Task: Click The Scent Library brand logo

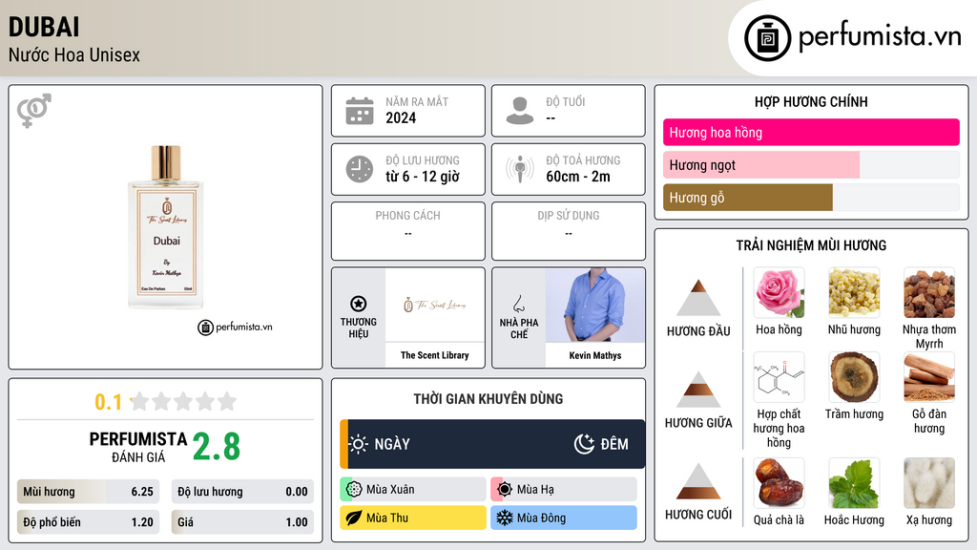Action: click(x=435, y=305)
